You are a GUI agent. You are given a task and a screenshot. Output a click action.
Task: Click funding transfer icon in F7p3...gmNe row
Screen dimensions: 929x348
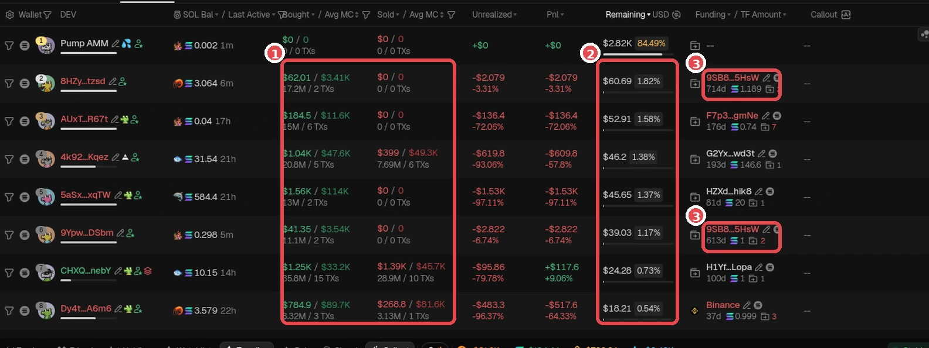pos(695,121)
